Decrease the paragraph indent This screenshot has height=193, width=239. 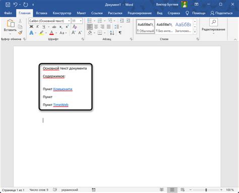(122, 21)
